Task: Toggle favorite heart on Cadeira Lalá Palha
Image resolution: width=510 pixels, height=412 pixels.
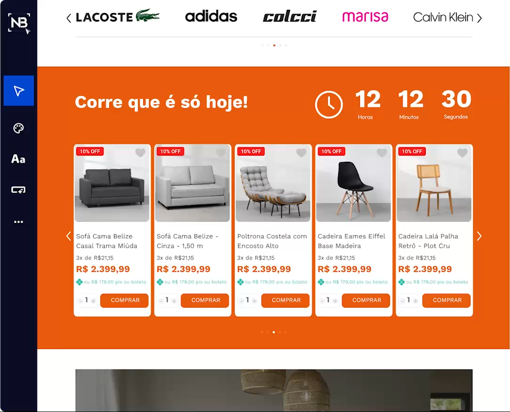Action: [462, 152]
